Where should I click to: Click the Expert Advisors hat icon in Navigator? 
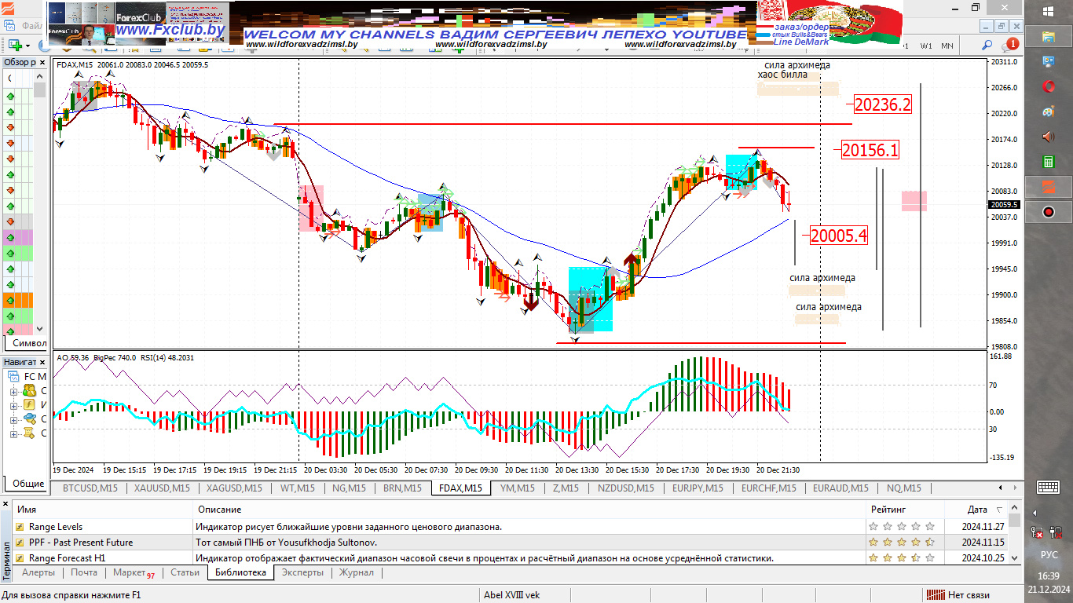[29, 418]
